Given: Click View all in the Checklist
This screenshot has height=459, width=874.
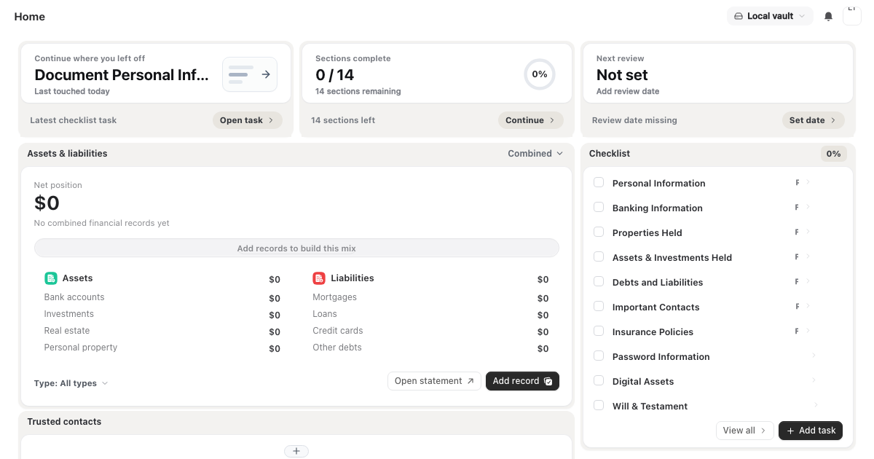Looking at the screenshot, I should (745, 431).
